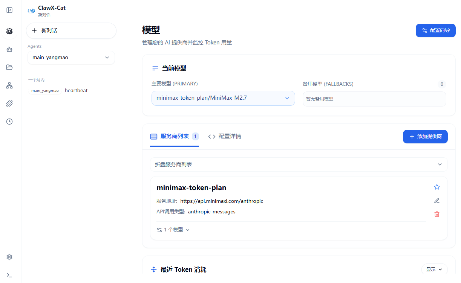This screenshot has width=461, height=283.
Task: Edit the provider using the pencil icon
Action: [x=436, y=200]
